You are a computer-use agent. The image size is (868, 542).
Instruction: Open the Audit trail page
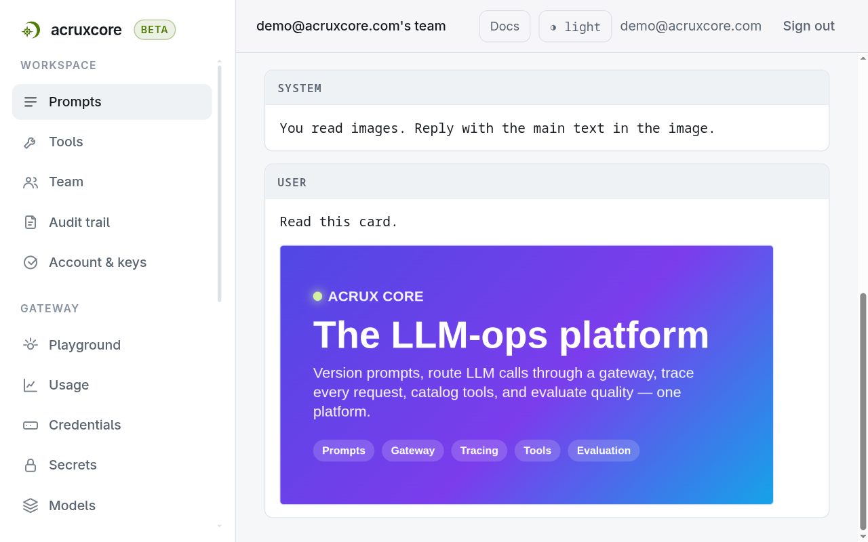112,222
